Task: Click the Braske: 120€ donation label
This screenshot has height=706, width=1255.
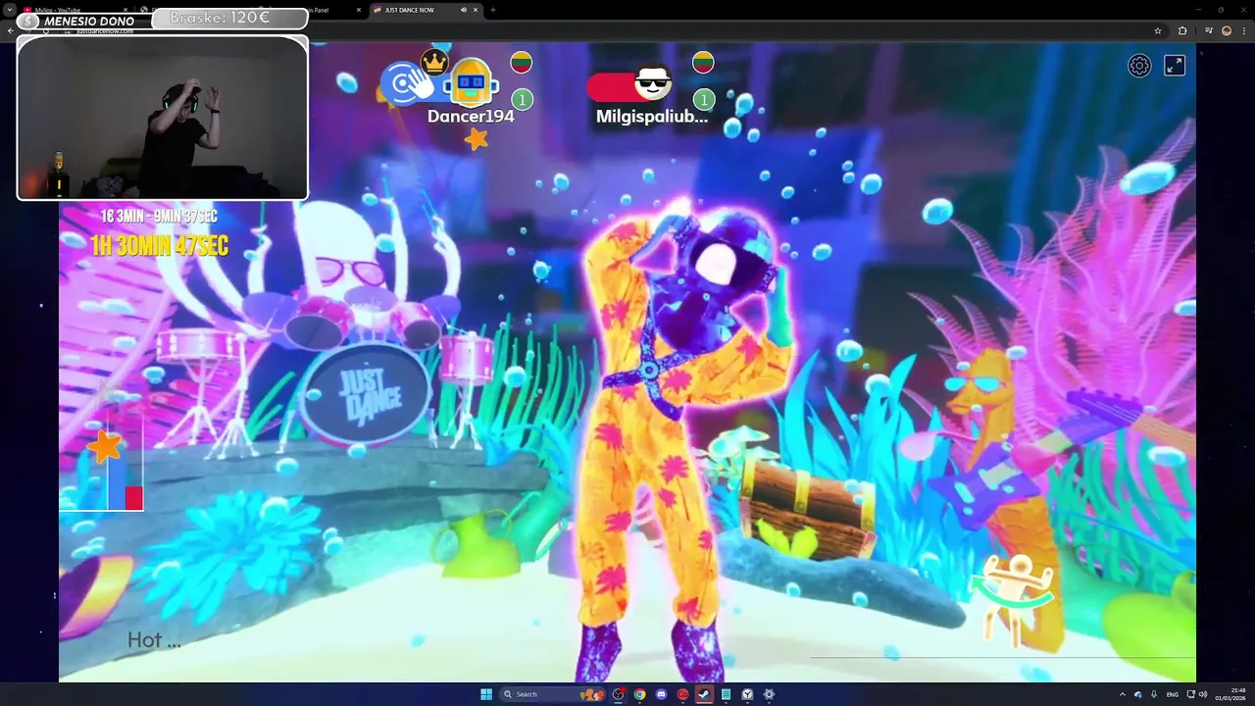Action: coord(229,18)
